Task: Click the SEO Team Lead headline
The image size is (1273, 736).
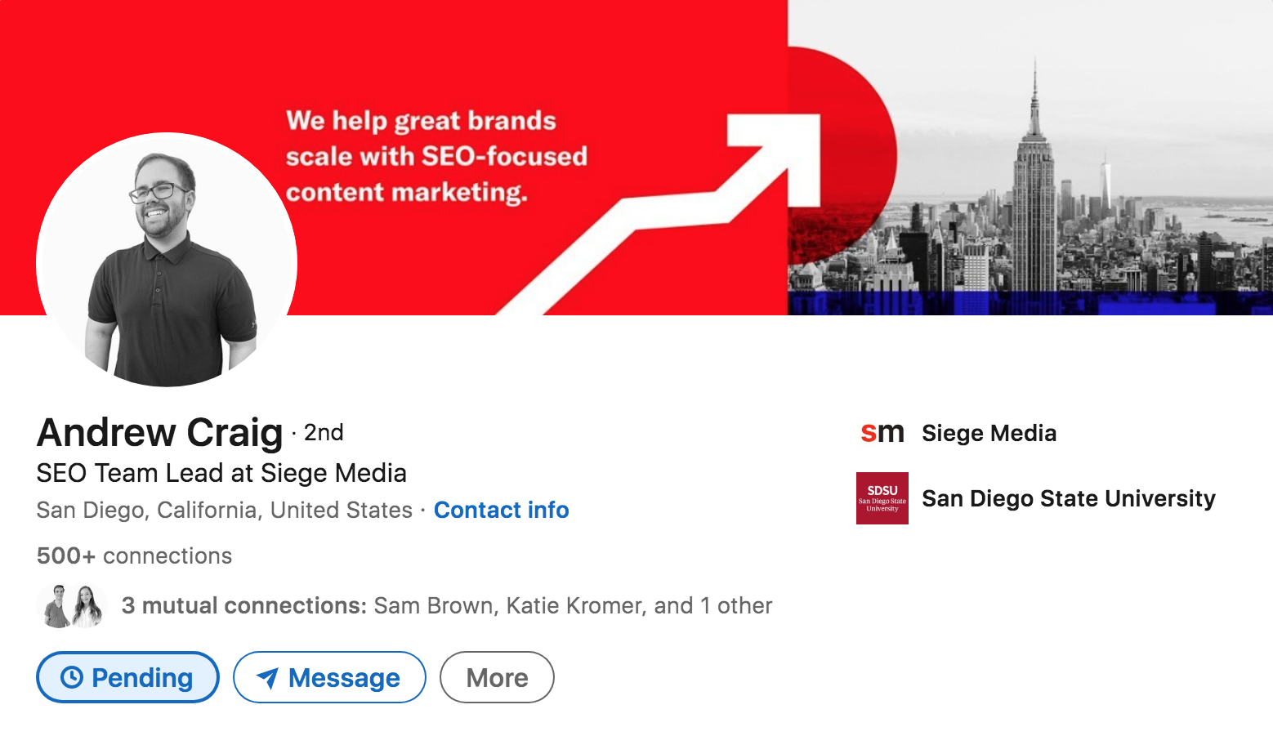Action: 221,473
